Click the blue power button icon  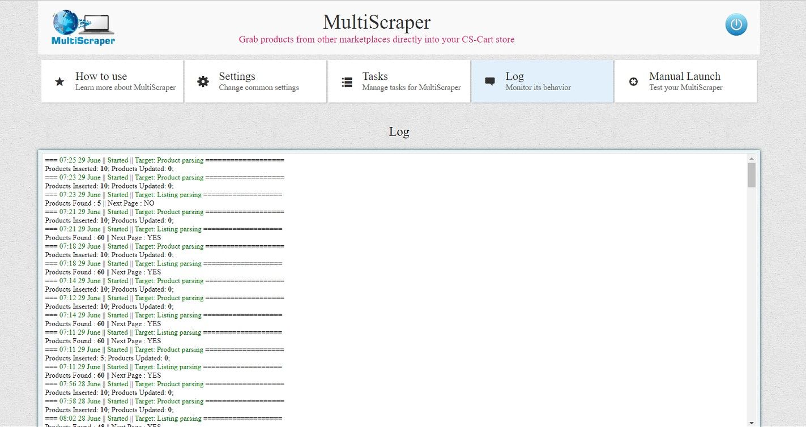coord(736,25)
